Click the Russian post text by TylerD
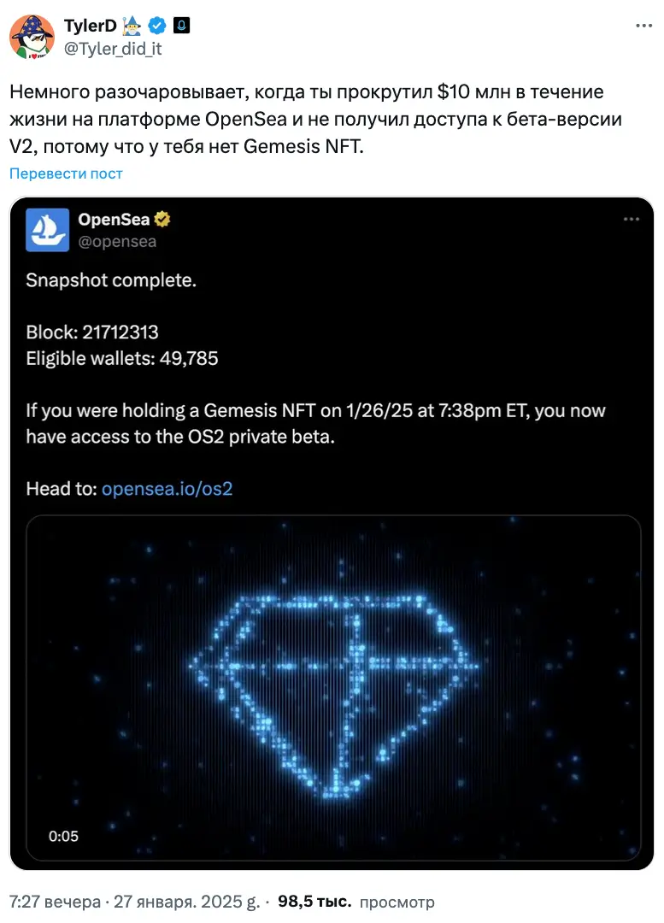Viewport: 664px width, 923px height. (x=316, y=120)
